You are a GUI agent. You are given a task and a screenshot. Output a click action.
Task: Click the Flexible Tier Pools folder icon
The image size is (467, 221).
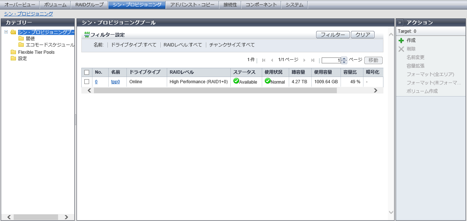click(13, 52)
